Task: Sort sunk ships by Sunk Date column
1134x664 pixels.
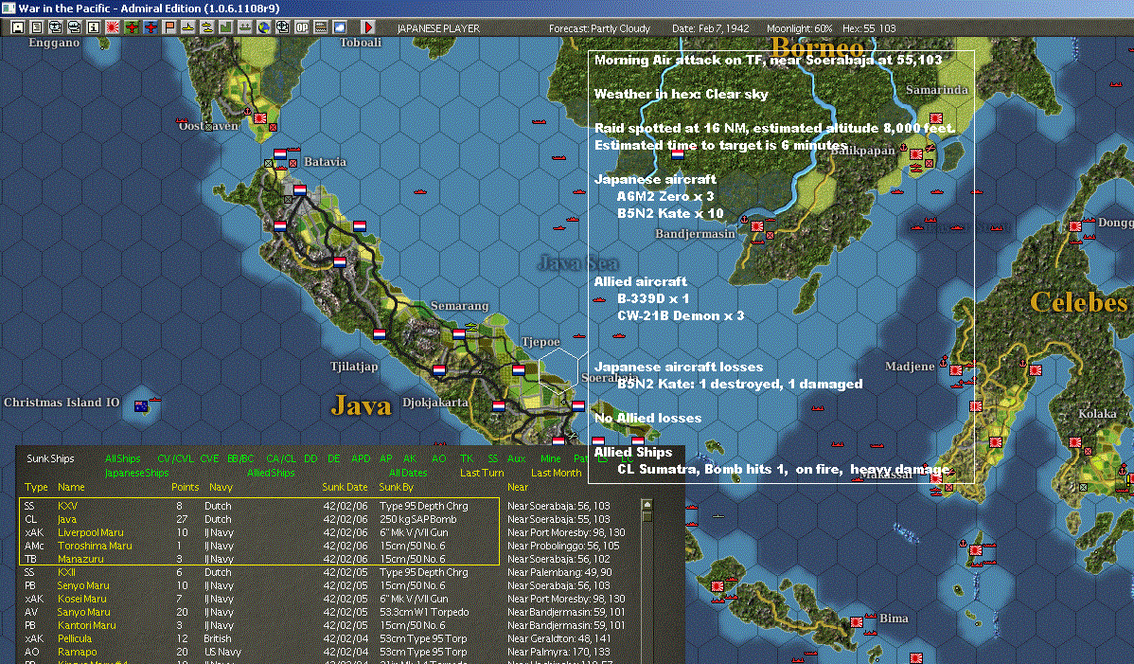Action: (345, 488)
